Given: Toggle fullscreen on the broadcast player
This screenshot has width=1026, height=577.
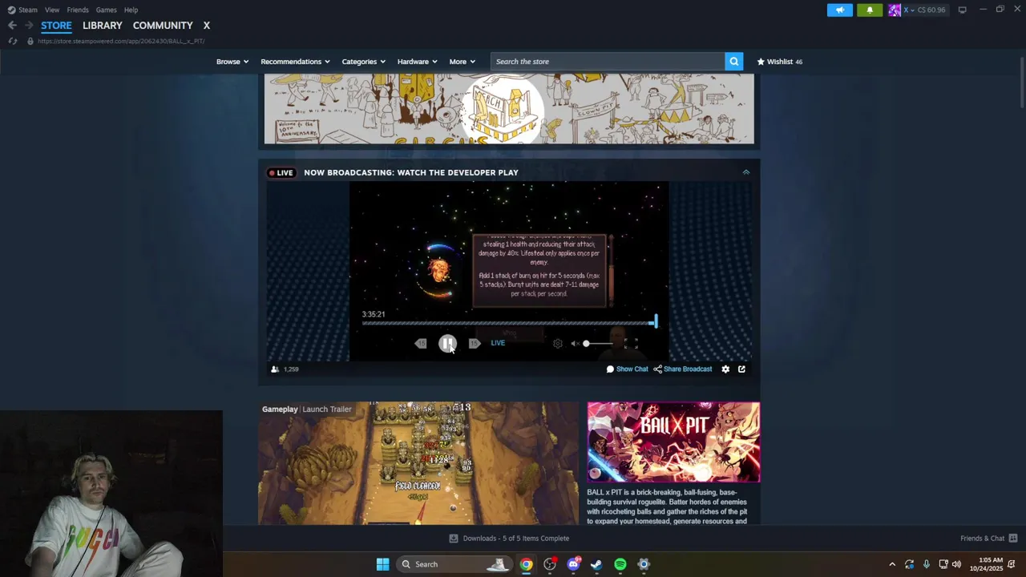Looking at the screenshot, I should pyautogui.click(x=631, y=343).
